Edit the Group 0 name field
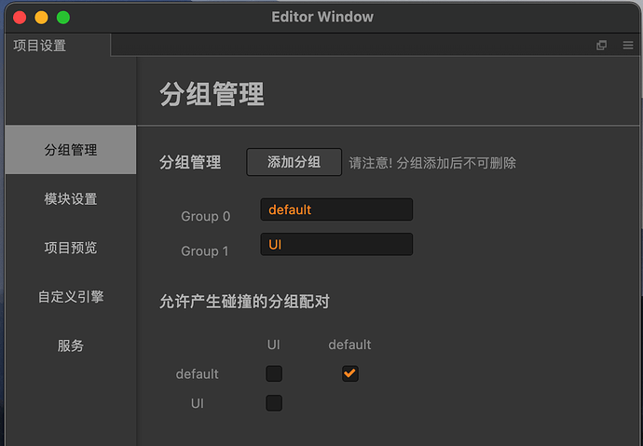 click(336, 209)
